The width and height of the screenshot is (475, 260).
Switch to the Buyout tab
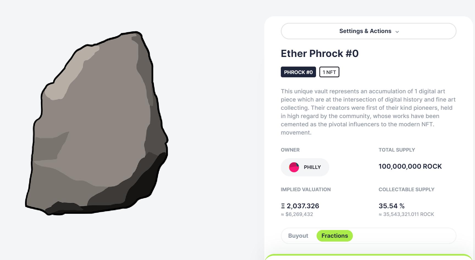298,236
